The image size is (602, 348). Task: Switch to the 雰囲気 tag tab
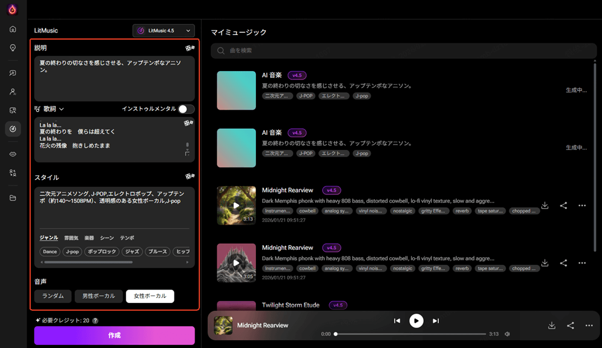click(70, 237)
